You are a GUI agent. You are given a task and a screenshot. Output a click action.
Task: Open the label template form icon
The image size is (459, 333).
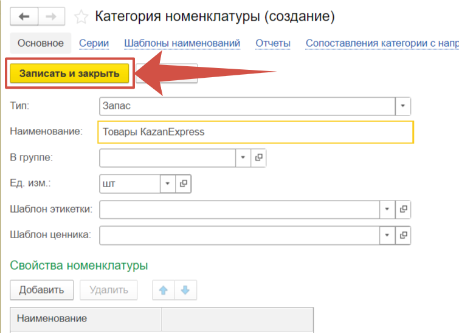click(x=403, y=209)
